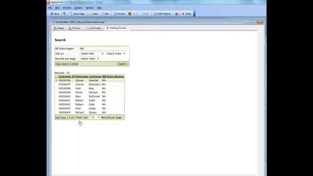The width and height of the screenshot is (313, 176).
Task: Open Web Projects from the toolbar
Action: [162, 14]
